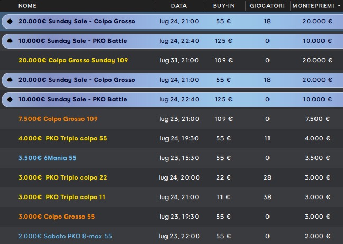Open 3.000€ PKO Triplo colpo 22 tournament

point(62,178)
